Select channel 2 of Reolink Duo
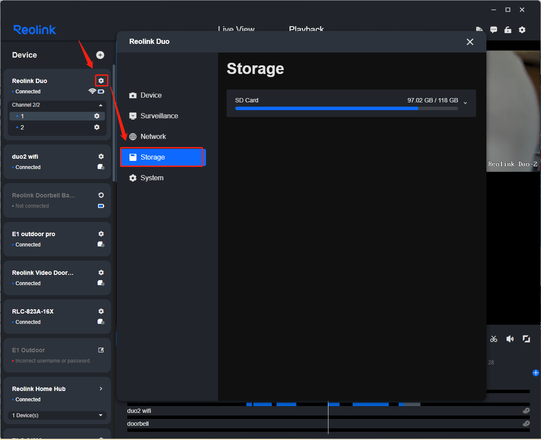541x440 pixels. tap(57, 127)
